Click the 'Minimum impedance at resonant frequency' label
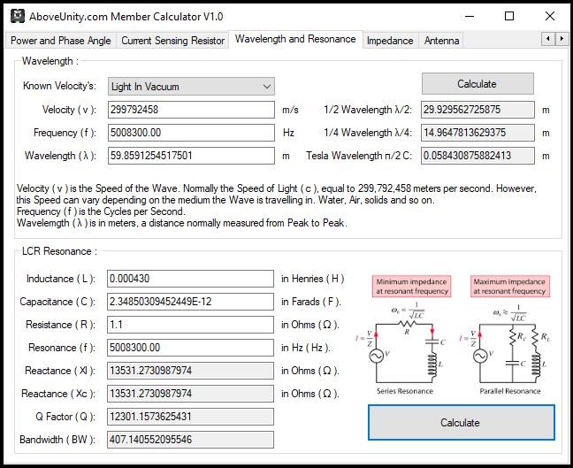573x468 pixels. coord(411,287)
